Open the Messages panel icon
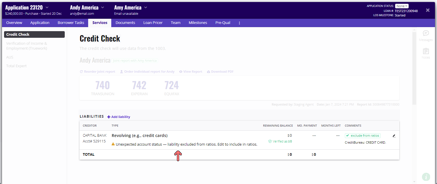Image resolution: width=437 pixels, height=184 pixels. [426, 33]
